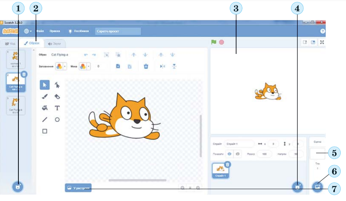Click the choose a sprite button

point(297,187)
